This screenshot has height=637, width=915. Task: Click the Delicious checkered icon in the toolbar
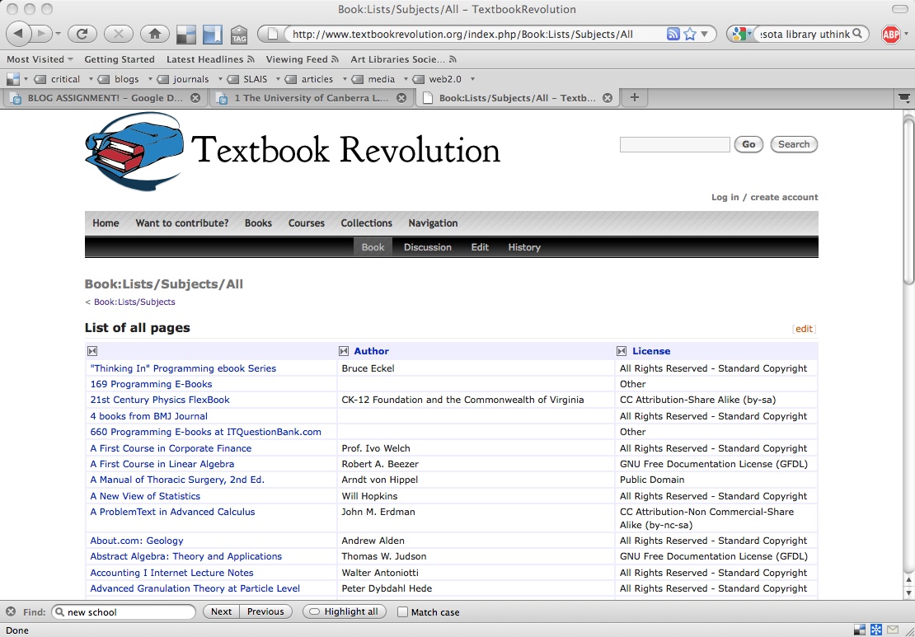point(185,34)
